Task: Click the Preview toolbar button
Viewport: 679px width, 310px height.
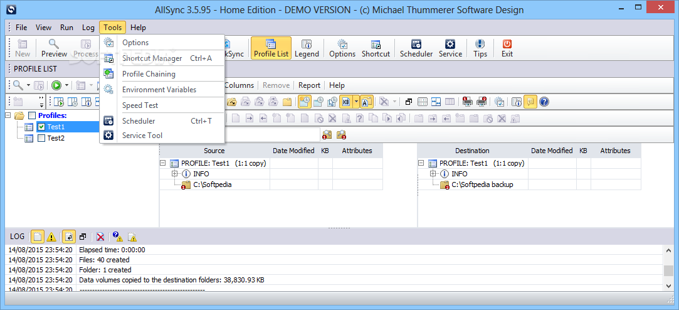Action: (x=54, y=48)
